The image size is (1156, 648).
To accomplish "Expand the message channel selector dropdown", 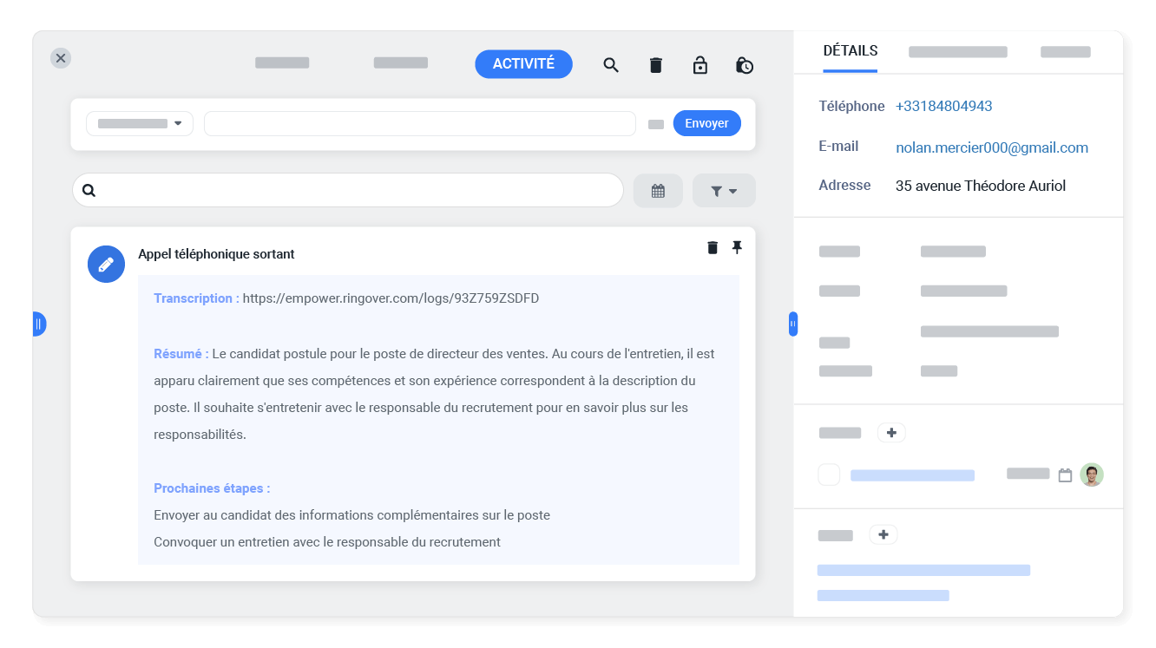I will coord(139,123).
